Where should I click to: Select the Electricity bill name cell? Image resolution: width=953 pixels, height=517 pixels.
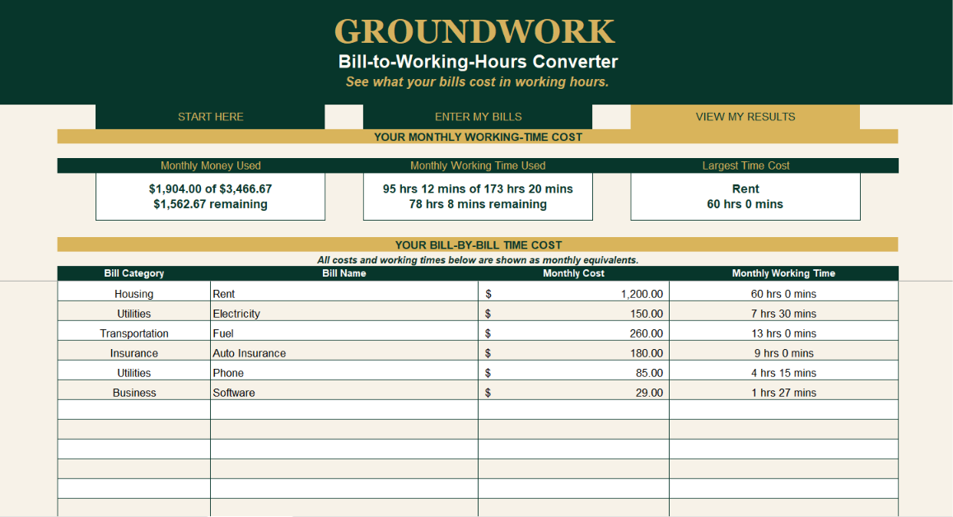pos(344,314)
